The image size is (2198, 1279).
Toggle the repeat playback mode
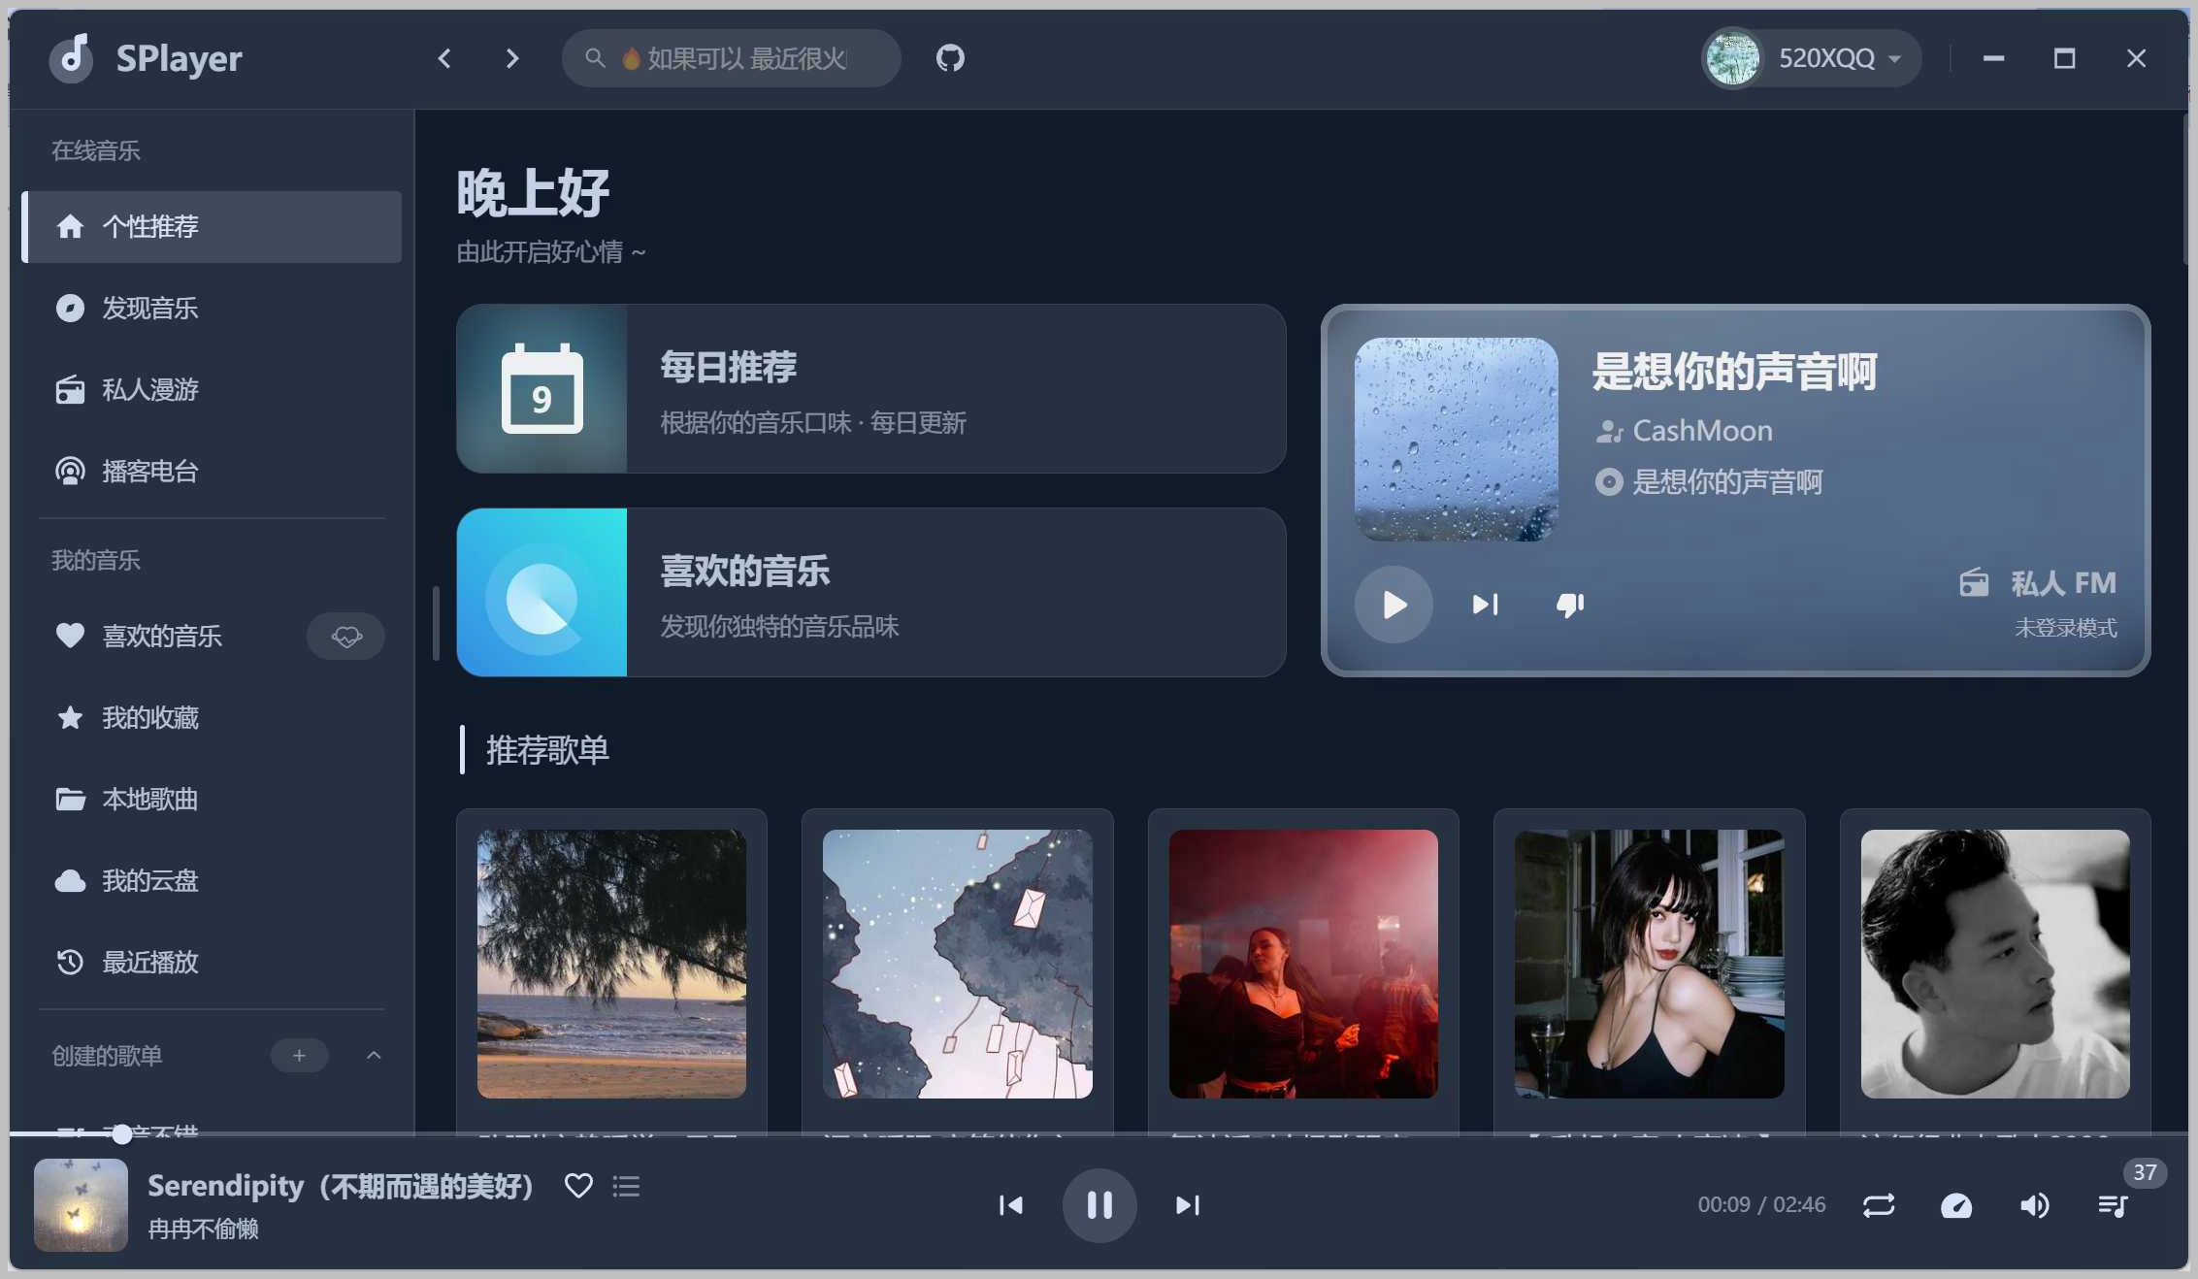[x=1879, y=1205]
